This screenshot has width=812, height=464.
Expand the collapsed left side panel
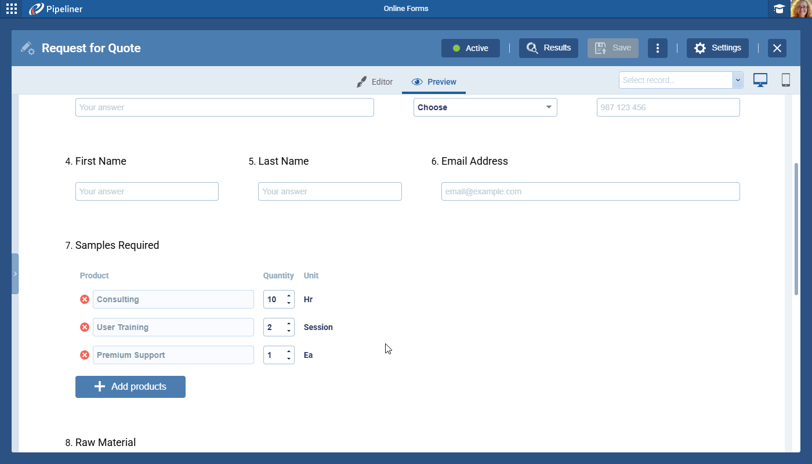(x=15, y=274)
